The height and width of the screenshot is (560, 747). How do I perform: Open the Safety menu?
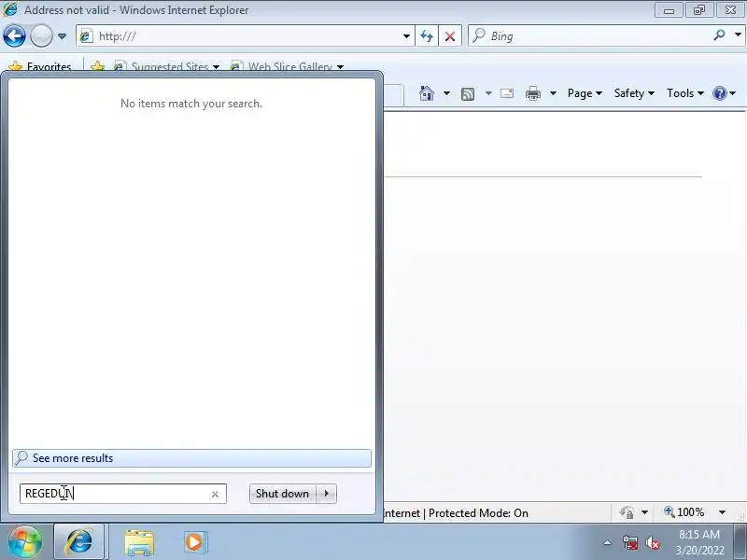point(634,93)
